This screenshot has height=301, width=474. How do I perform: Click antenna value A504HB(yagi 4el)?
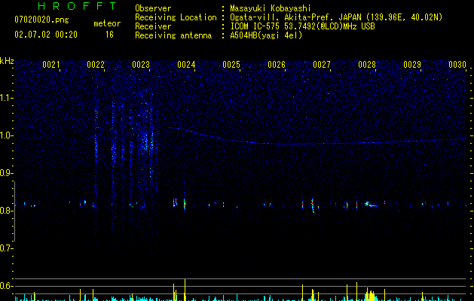(x=266, y=35)
